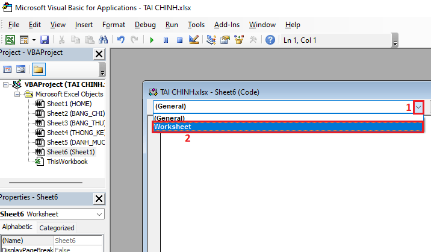Image resolution: width=431 pixels, height=252 pixels.
Task: Open toolbar options overflow arrow
Action: click(395, 40)
